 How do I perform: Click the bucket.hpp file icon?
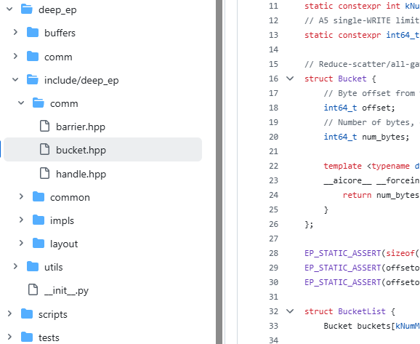pyautogui.click(x=44, y=149)
